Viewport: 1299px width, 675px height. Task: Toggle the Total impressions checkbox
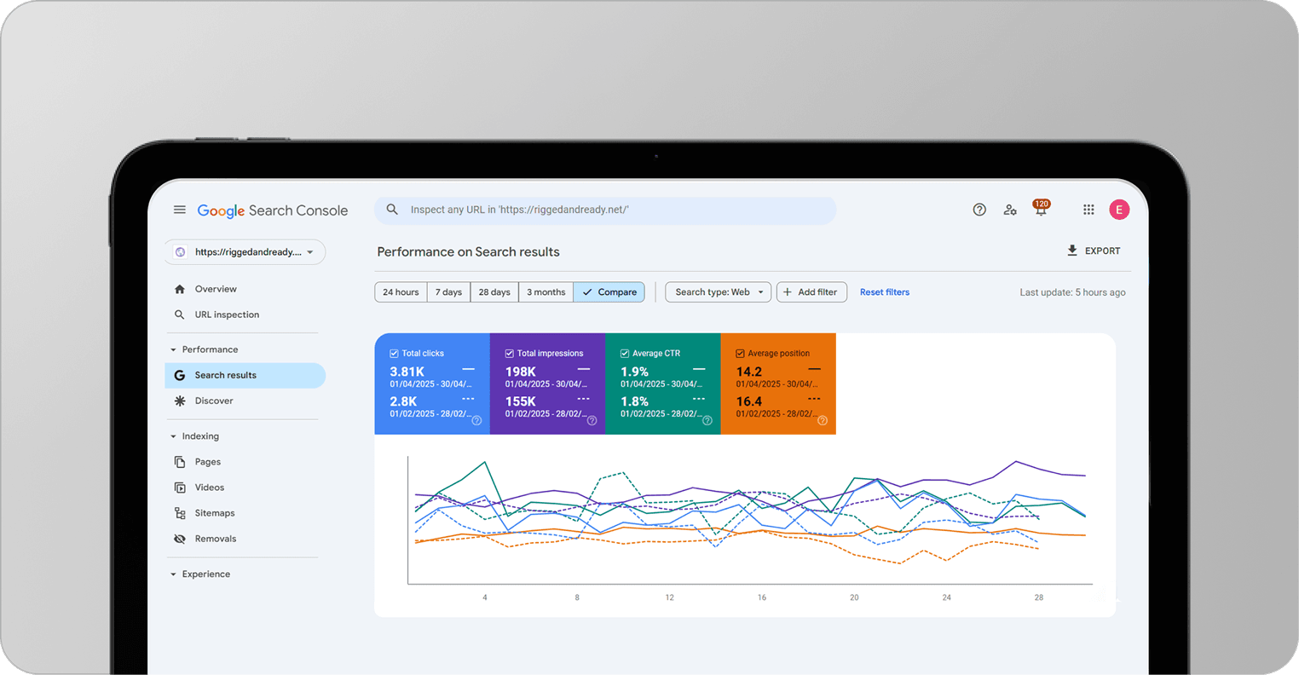click(509, 353)
